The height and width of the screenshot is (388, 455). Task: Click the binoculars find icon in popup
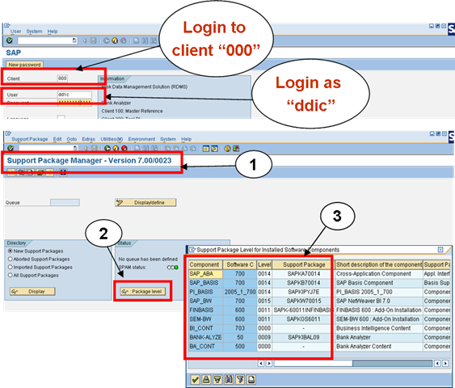click(229, 379)
